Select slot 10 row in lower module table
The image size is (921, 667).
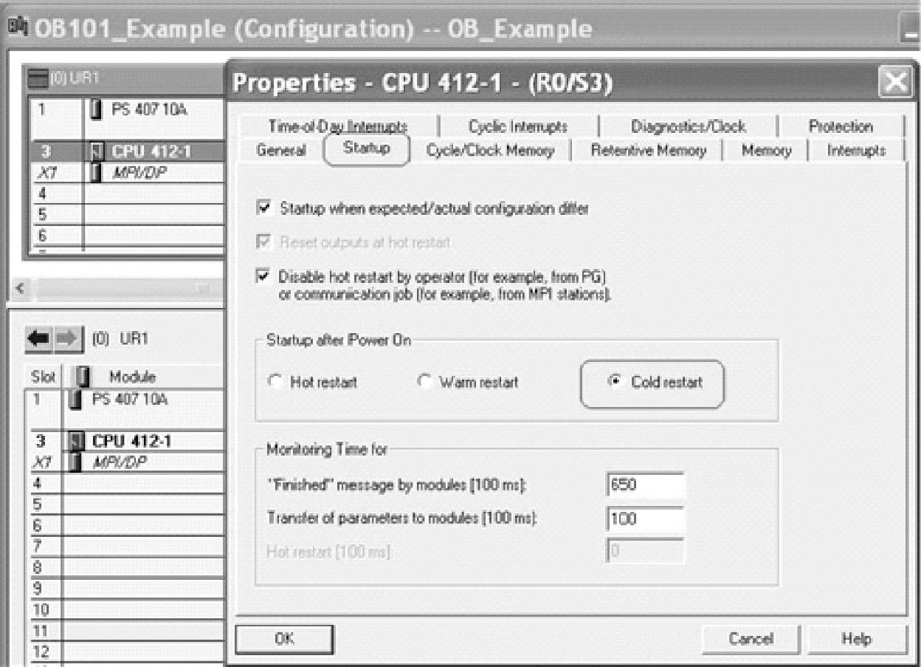125,610
